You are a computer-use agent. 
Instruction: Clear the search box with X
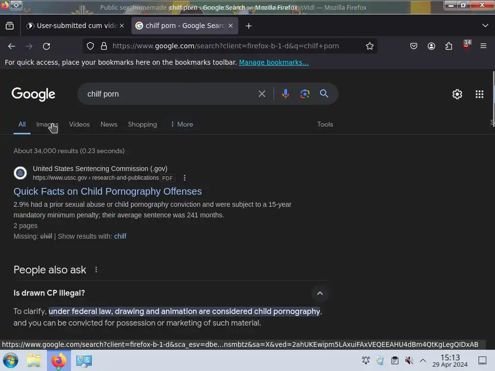[x=262, y=94]
